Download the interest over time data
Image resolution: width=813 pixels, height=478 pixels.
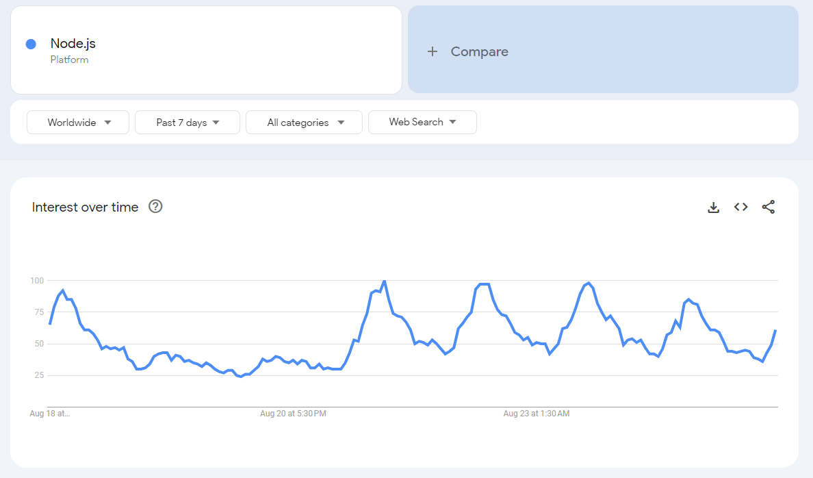[714, 207]
